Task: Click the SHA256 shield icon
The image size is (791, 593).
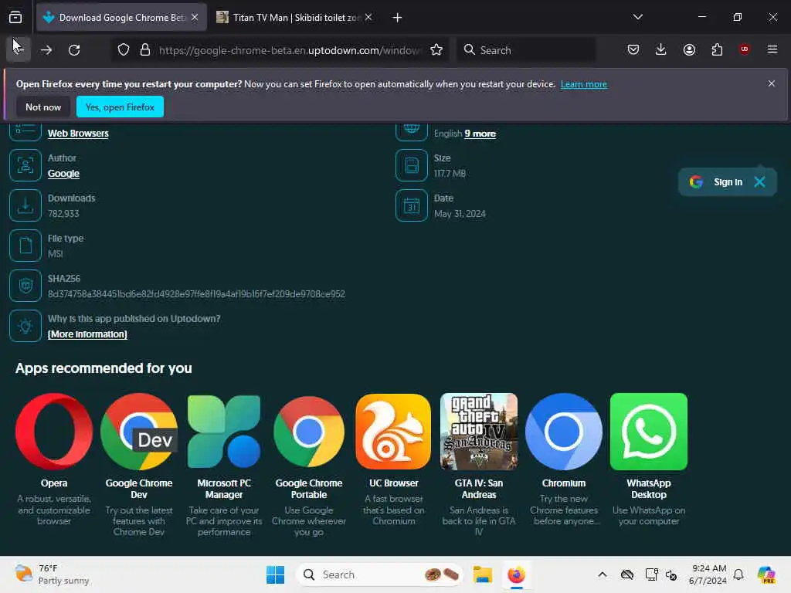Action: tap(25, 286)
